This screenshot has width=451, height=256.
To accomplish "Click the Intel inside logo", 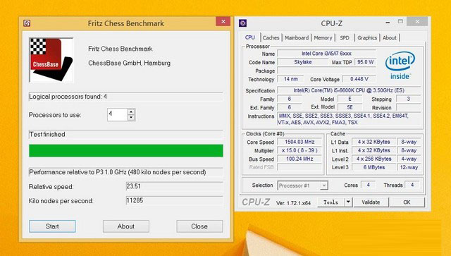I will [400, 66].
